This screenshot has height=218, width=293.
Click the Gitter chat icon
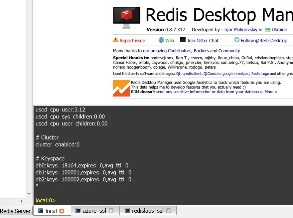coord(183,40)
